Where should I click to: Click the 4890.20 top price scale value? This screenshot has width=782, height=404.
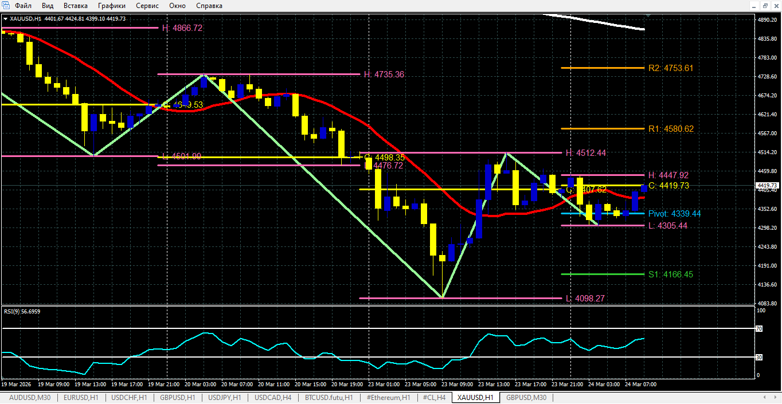point(767,20)
